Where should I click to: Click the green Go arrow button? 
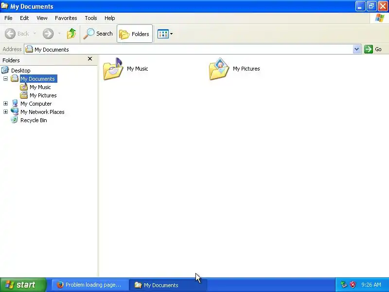369,49
